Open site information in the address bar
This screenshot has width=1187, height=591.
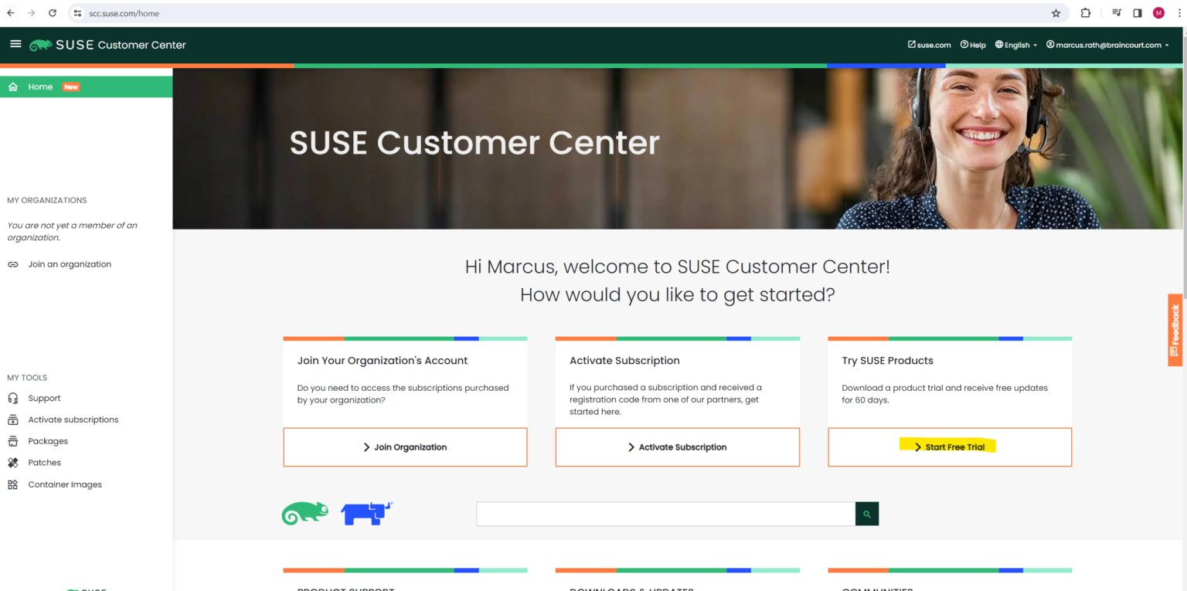coord(77,13)
